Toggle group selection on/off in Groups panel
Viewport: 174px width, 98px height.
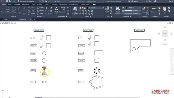coord(148,14)
